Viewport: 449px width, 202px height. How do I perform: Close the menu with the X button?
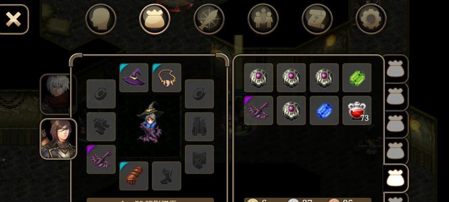click(14, 20)
